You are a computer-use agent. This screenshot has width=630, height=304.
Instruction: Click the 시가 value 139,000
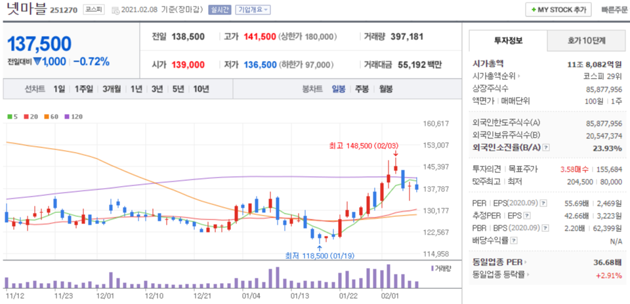[x=188, y=65]
